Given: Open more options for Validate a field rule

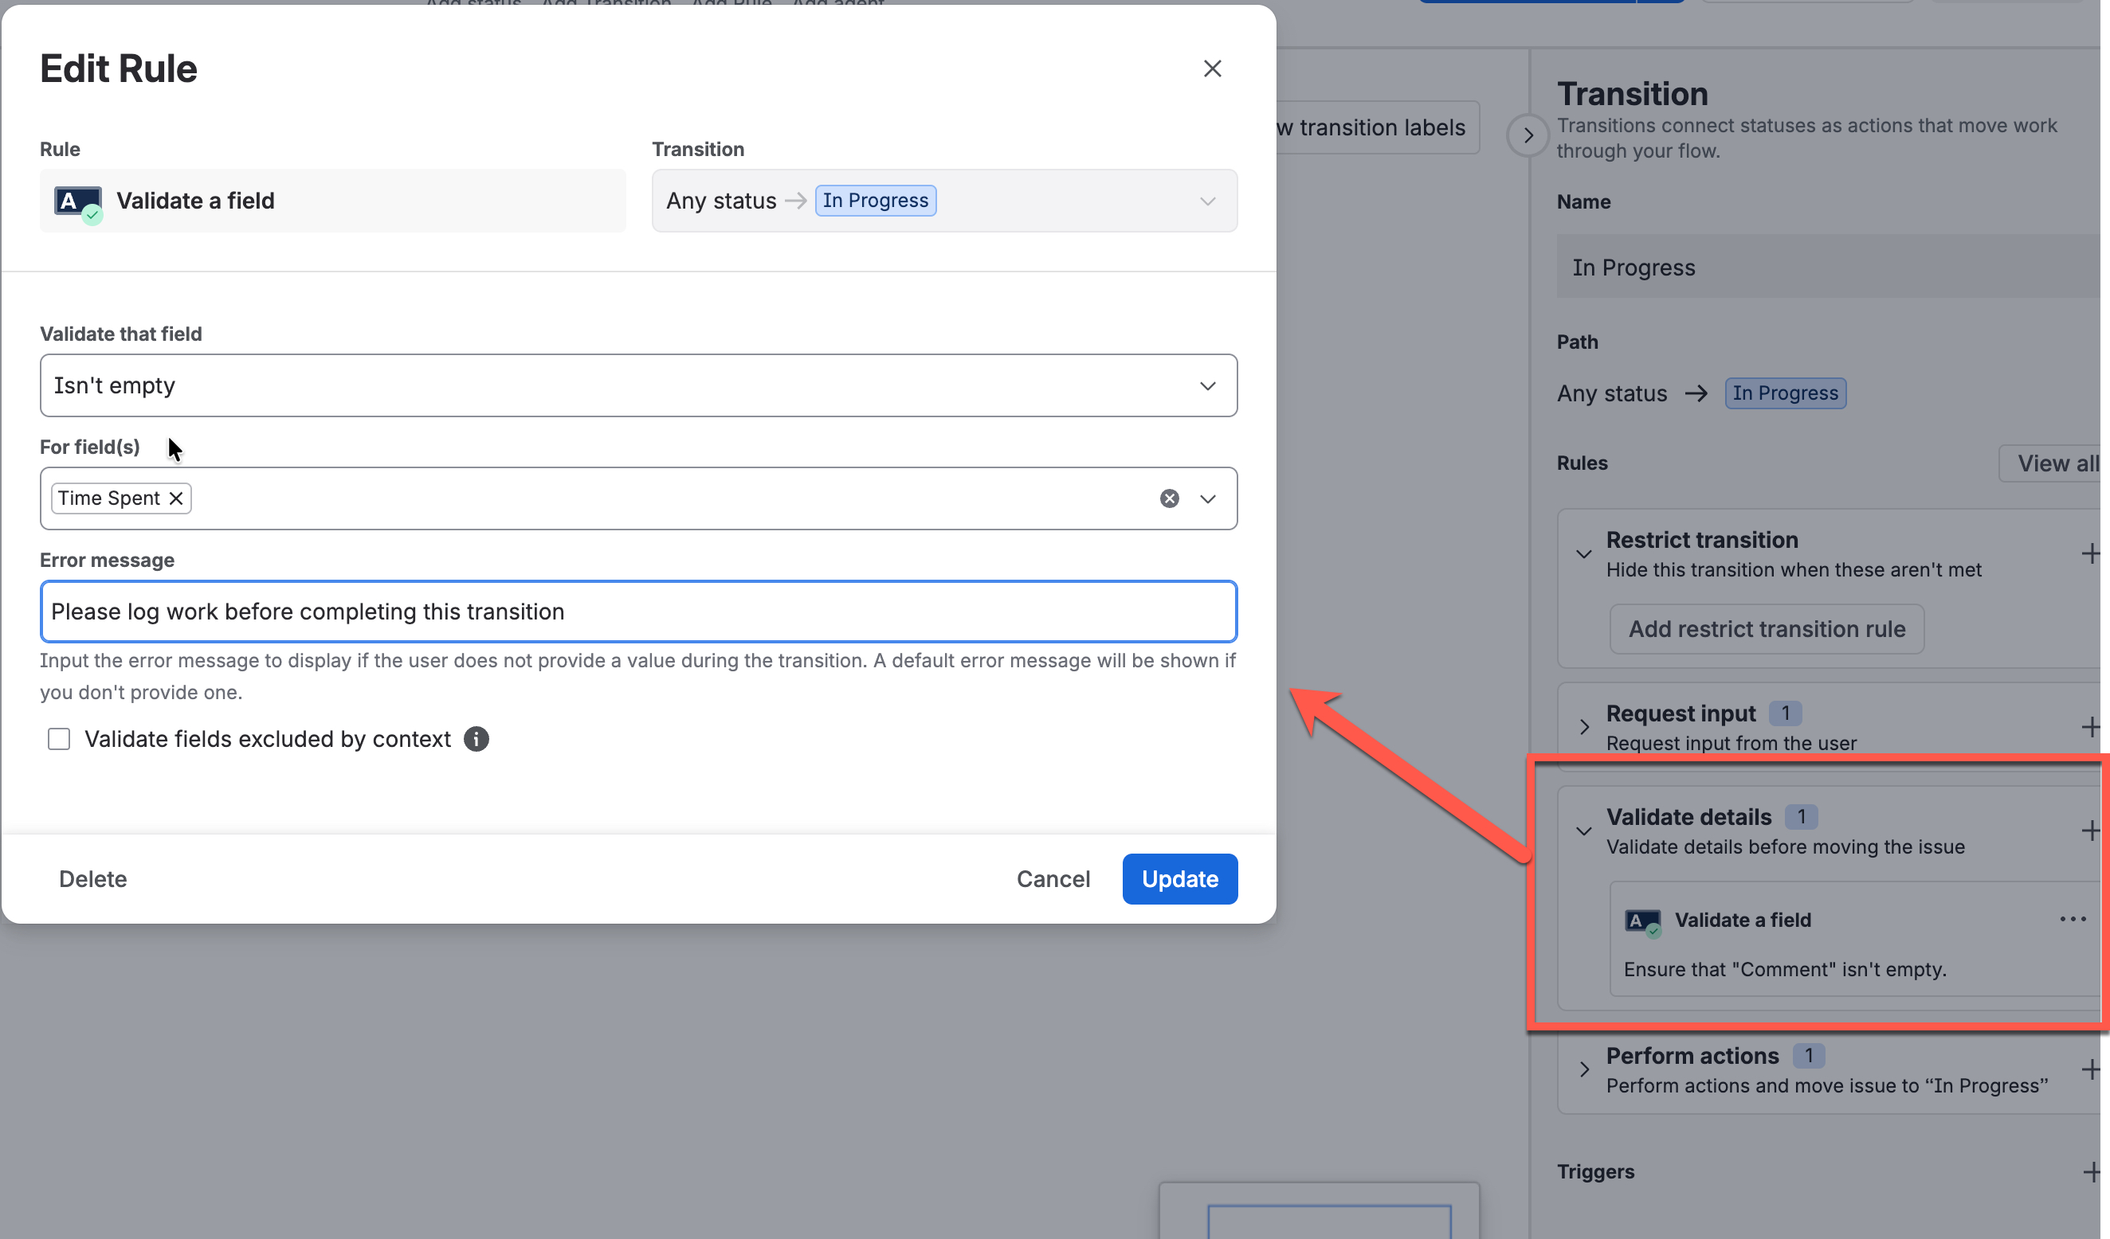Looking at the screenshot, I should 2073,919.
